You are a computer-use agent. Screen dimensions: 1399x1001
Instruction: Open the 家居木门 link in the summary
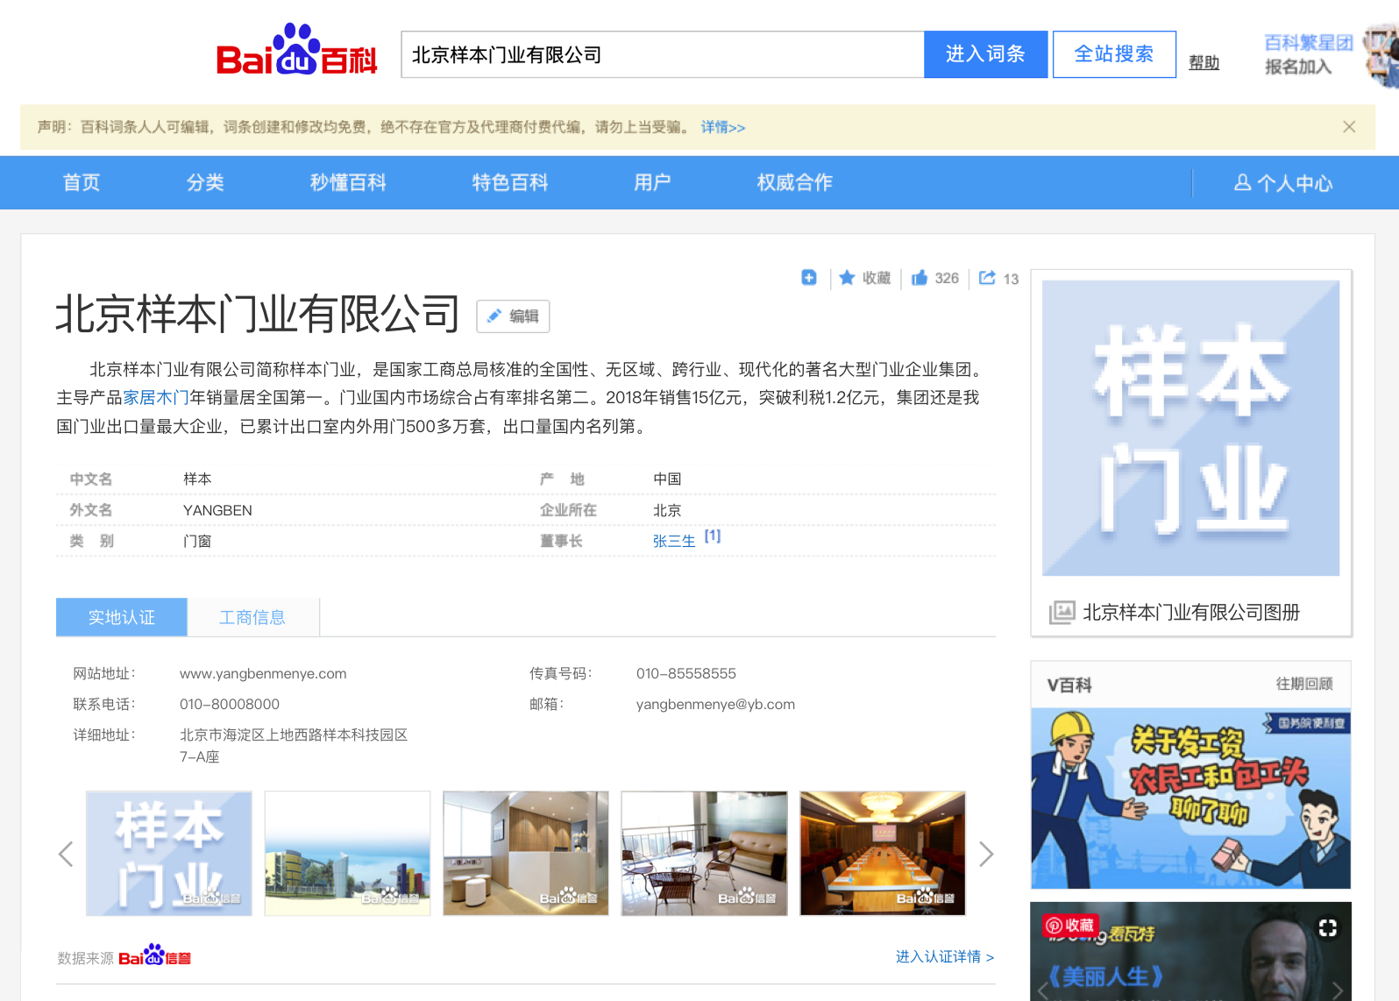(x=156, y=398)
